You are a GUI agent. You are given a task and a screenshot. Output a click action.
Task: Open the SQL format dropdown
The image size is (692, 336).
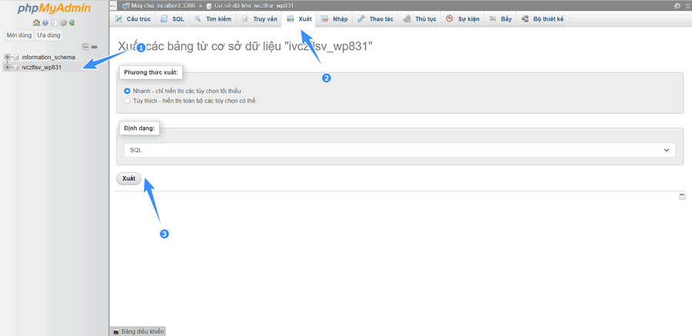(x=399, y=150)
